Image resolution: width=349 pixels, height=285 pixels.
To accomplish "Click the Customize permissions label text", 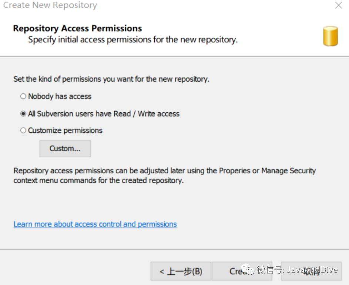I will coord(65,130).
